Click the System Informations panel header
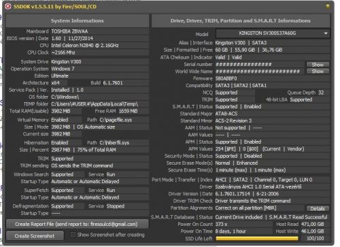Image resolution: width=340 pixels, height=247 pixels. point(77,20)
